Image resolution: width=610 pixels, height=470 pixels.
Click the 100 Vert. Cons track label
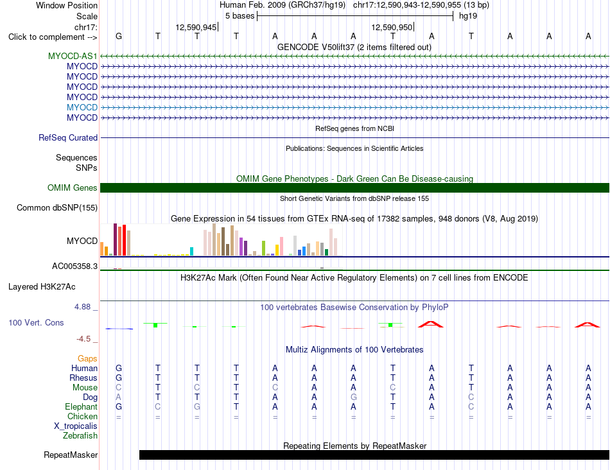pos(36,322)
